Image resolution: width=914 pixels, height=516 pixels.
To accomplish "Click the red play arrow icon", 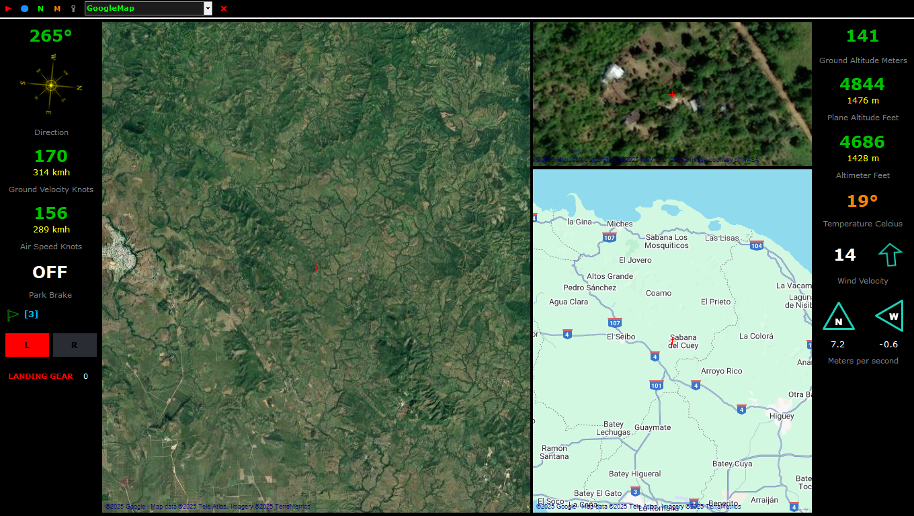I will pyautogui.click(x=8, y=9).
